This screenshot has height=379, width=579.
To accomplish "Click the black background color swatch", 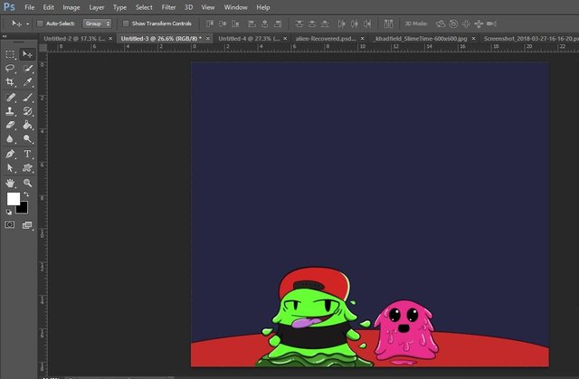I will tap(24, 209).
